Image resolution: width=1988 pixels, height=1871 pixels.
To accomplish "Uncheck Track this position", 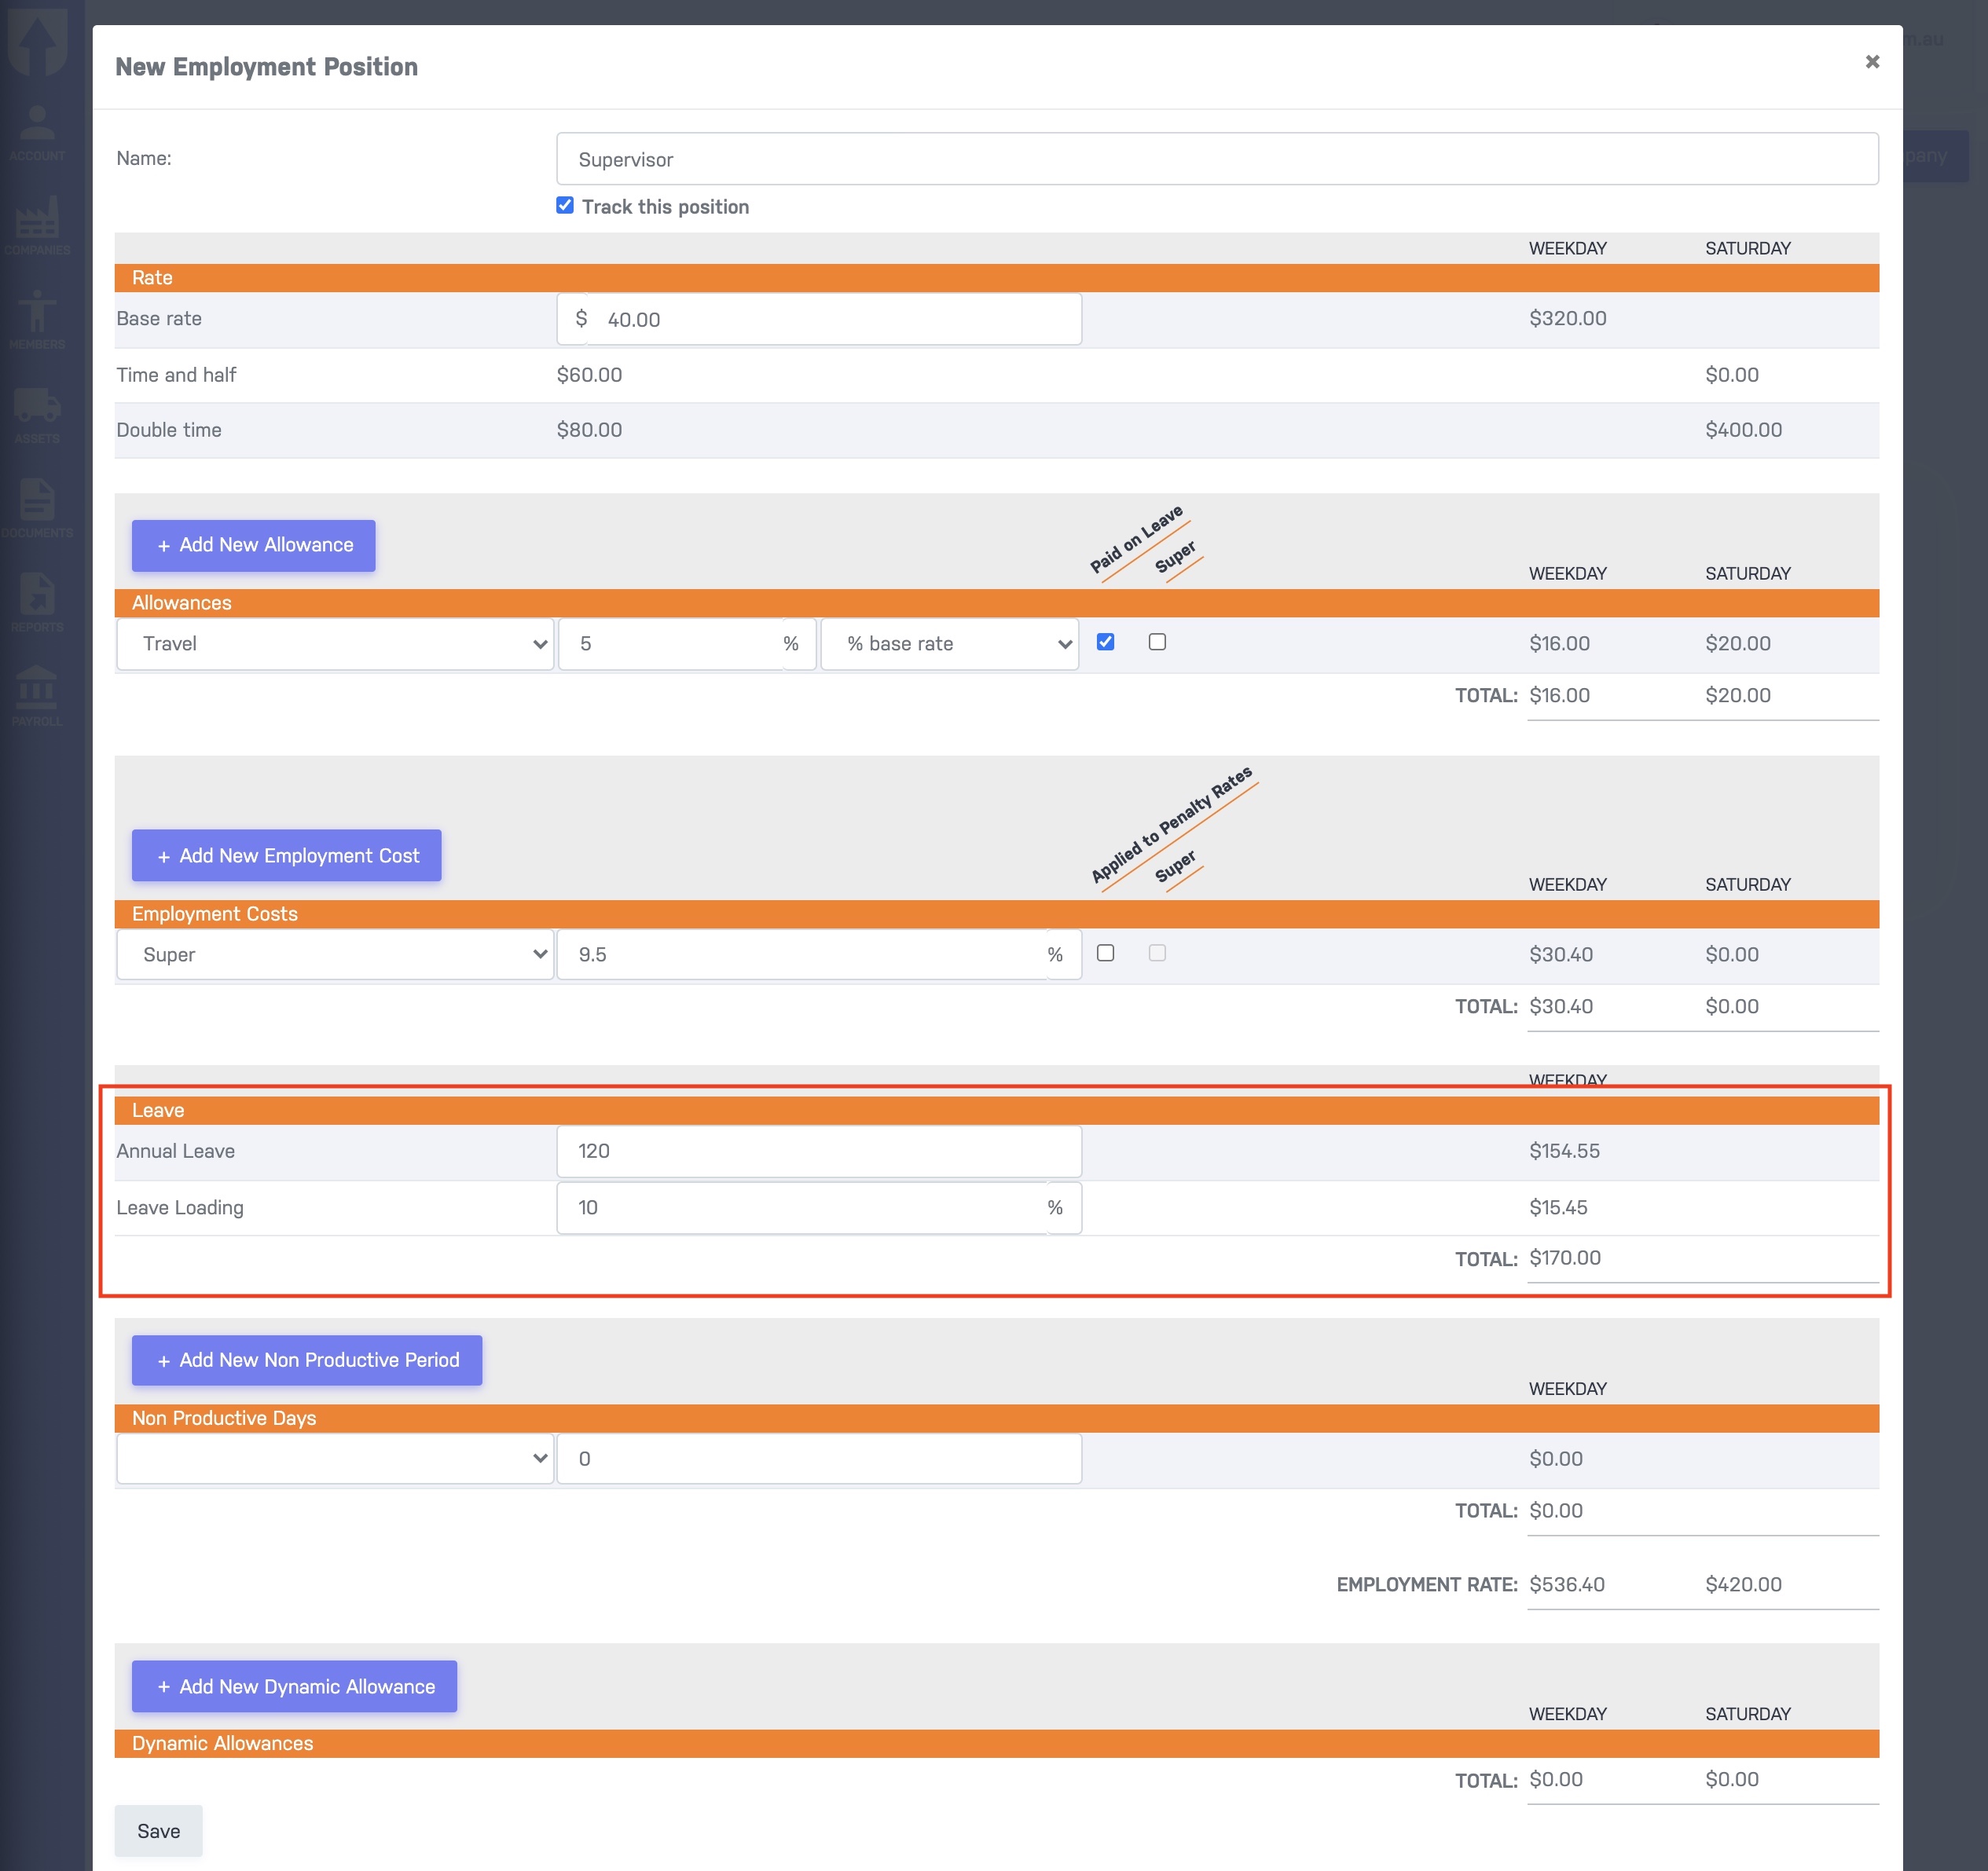I will (x=565, y=205).
